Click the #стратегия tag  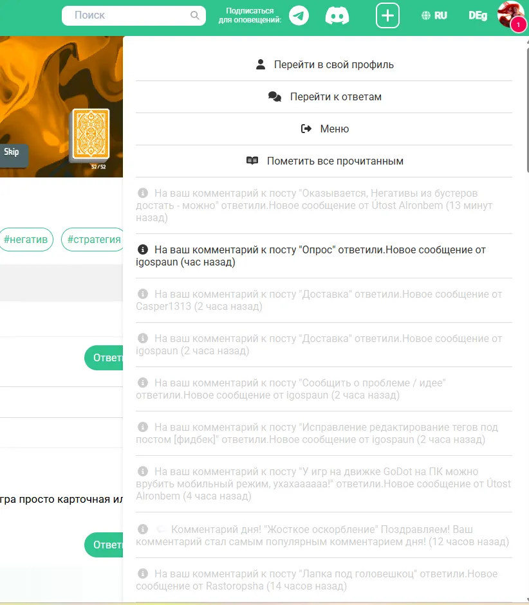pyautogui.click(x=93, y=240)
